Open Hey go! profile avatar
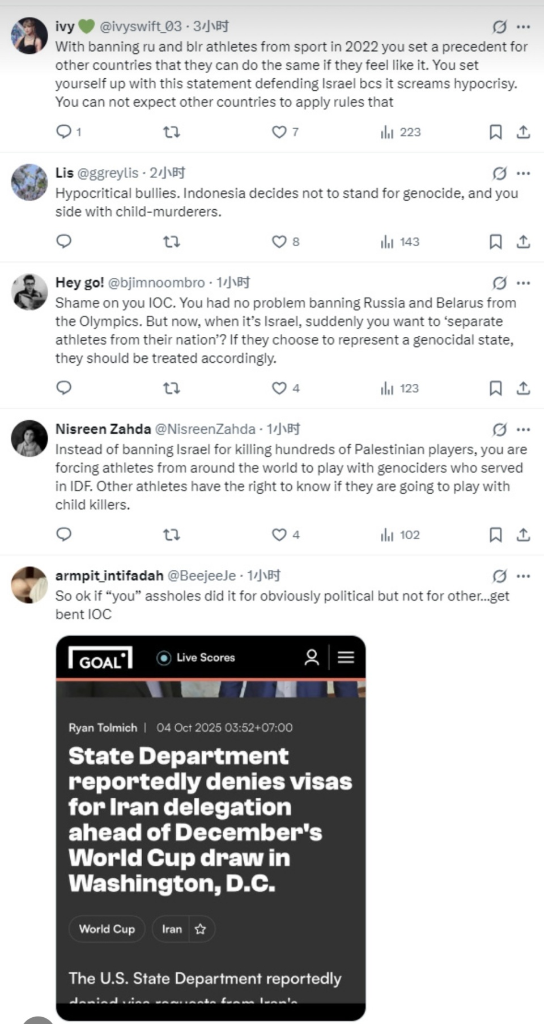The width and height of the screenshot is (544, 1024). coord(29,292)
